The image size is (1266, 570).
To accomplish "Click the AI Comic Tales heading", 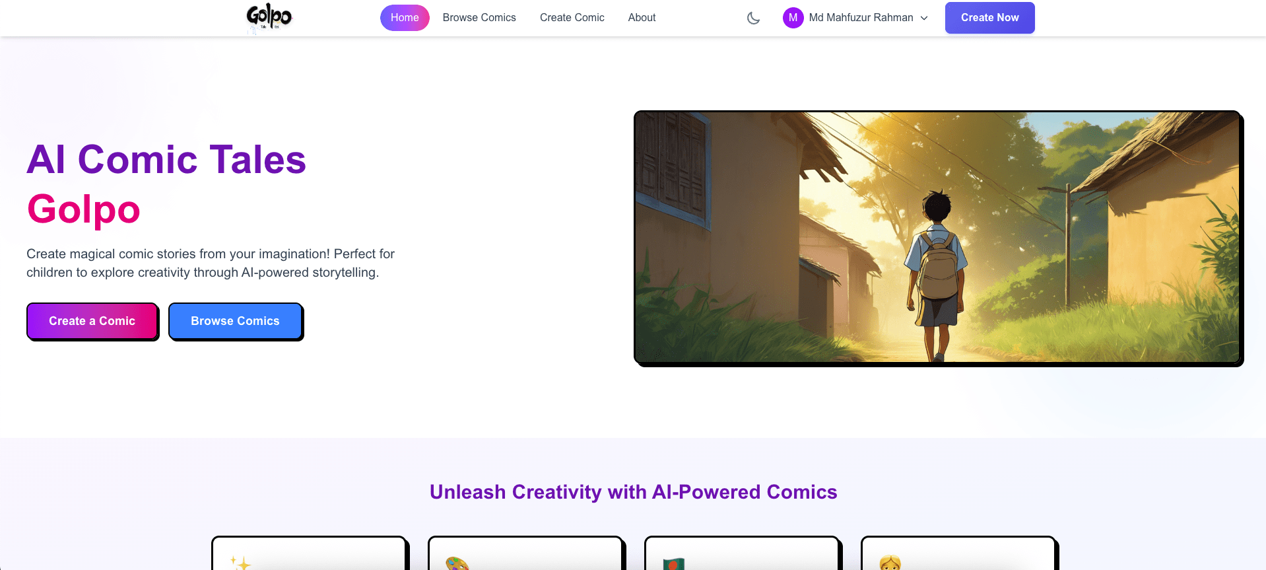I will point(166,160).
